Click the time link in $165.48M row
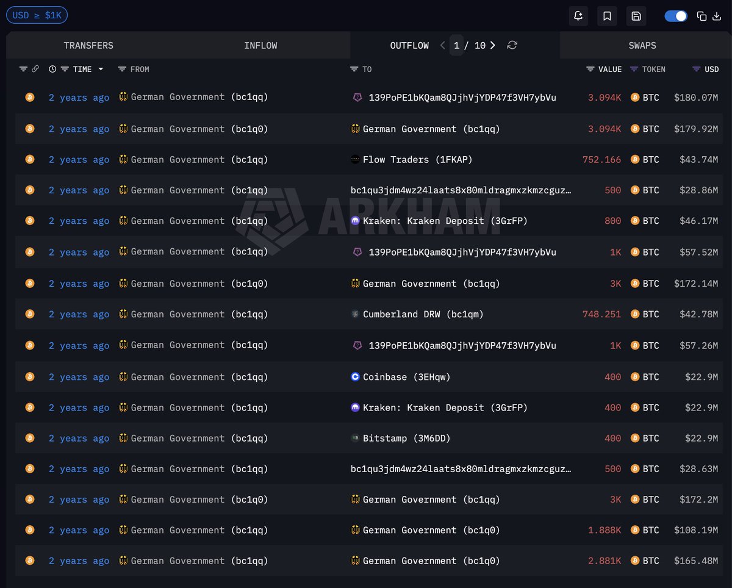This screenshot has height=588, width=732. click(x=79, y=561)
